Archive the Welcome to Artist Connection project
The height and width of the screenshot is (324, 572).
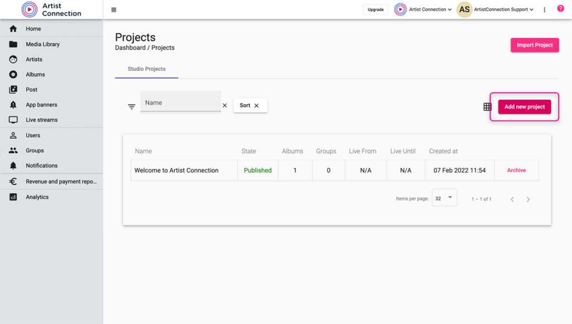[516, 170]
